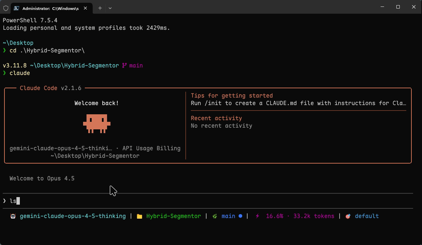Click the 'Run /init to create a CLAUDE.md' tip
The width and height of the screenshot is (422, 245).
[299, 103]
